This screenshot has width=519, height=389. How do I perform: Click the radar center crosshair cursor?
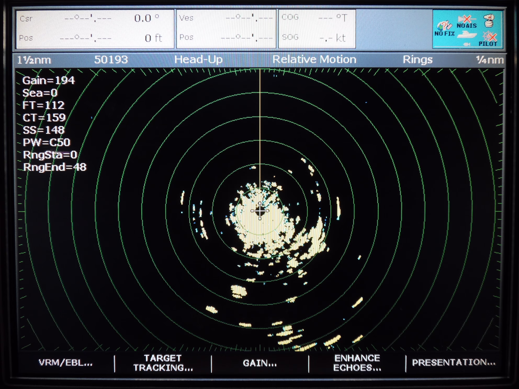coord(260,211)
